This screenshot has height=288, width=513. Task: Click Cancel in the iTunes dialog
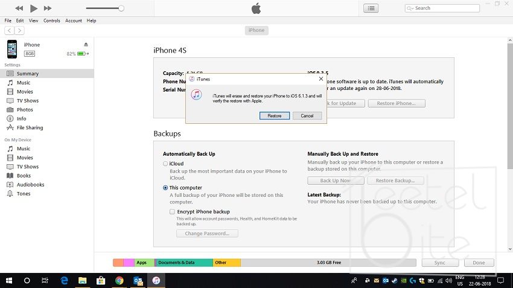(307, 116)
